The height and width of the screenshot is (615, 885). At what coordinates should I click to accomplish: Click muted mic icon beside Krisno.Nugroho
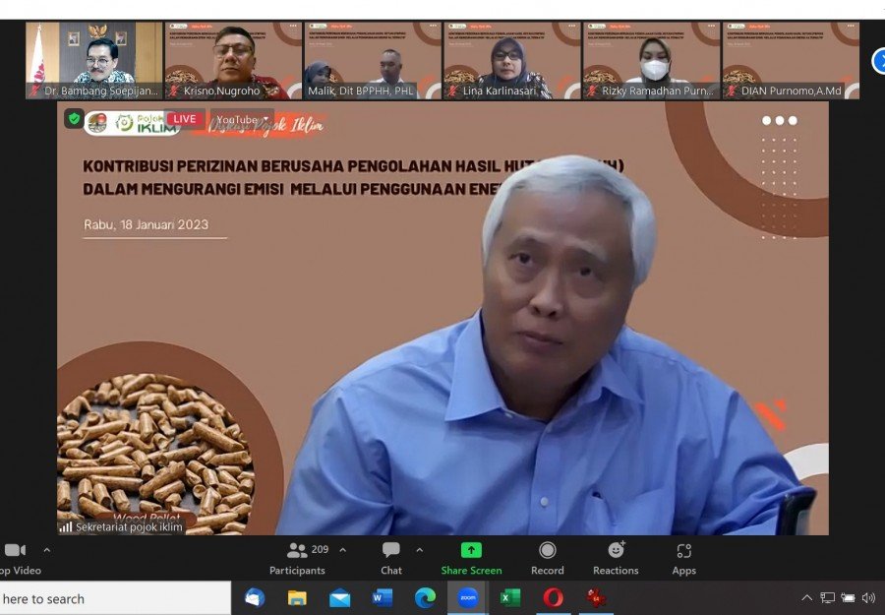(x=174, y=91)
